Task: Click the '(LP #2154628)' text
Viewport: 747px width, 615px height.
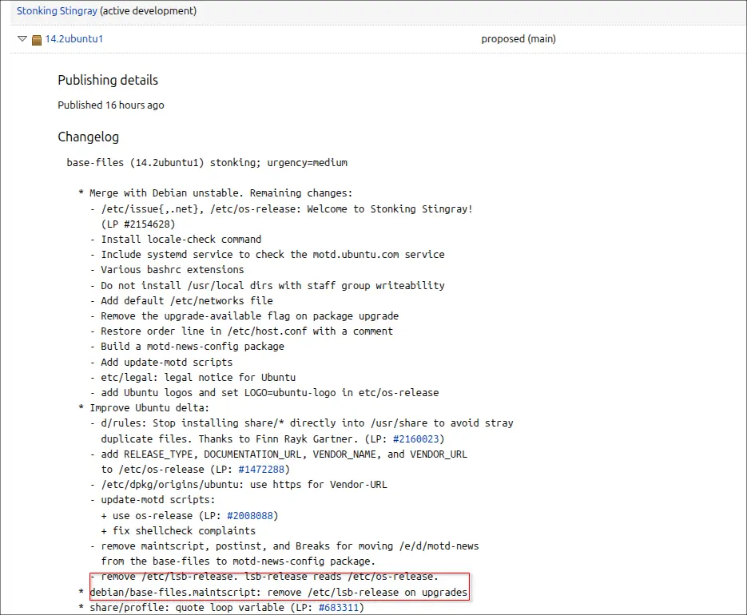Action: [x=138, y=224]
